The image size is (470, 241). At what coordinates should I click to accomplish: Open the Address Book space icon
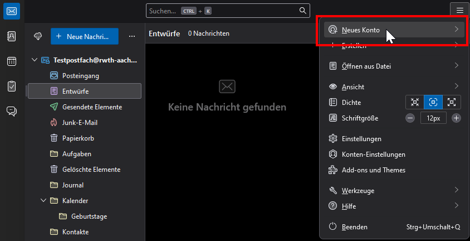tap(12, 36)
